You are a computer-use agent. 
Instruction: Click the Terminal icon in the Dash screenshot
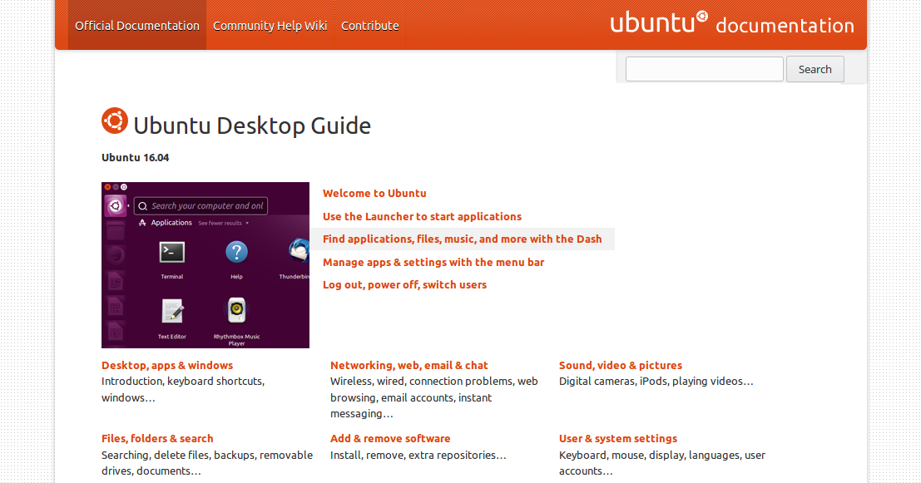pos(171,252)
